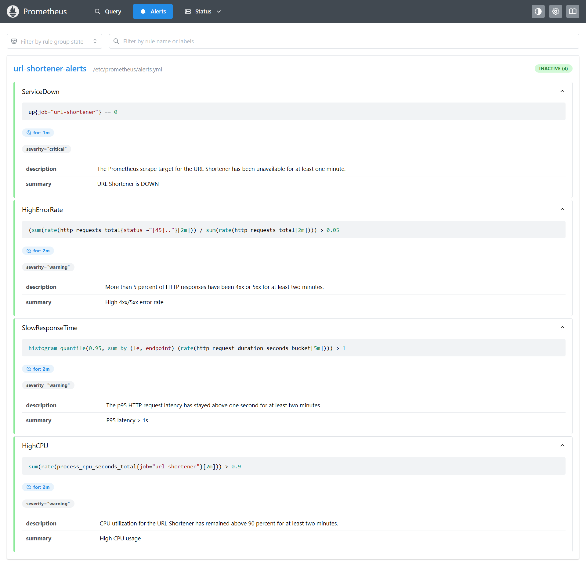Click the server icon next to Status
586x566 pixels.
(188, 12)
